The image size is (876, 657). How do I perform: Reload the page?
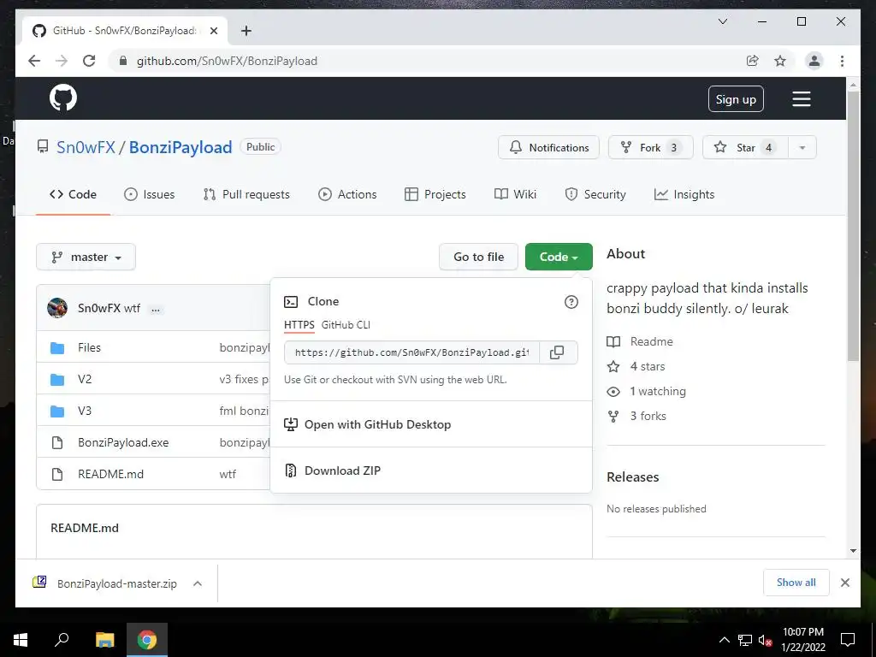tap(89, 61)
